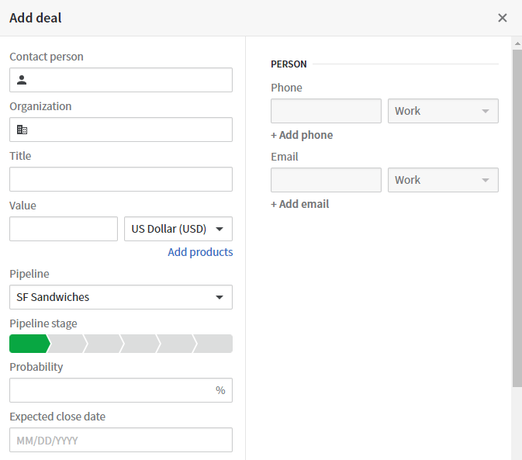This screenshot has width=522, height=460.
Task: Click the Phone number input field
Action: tap(326, 111)
